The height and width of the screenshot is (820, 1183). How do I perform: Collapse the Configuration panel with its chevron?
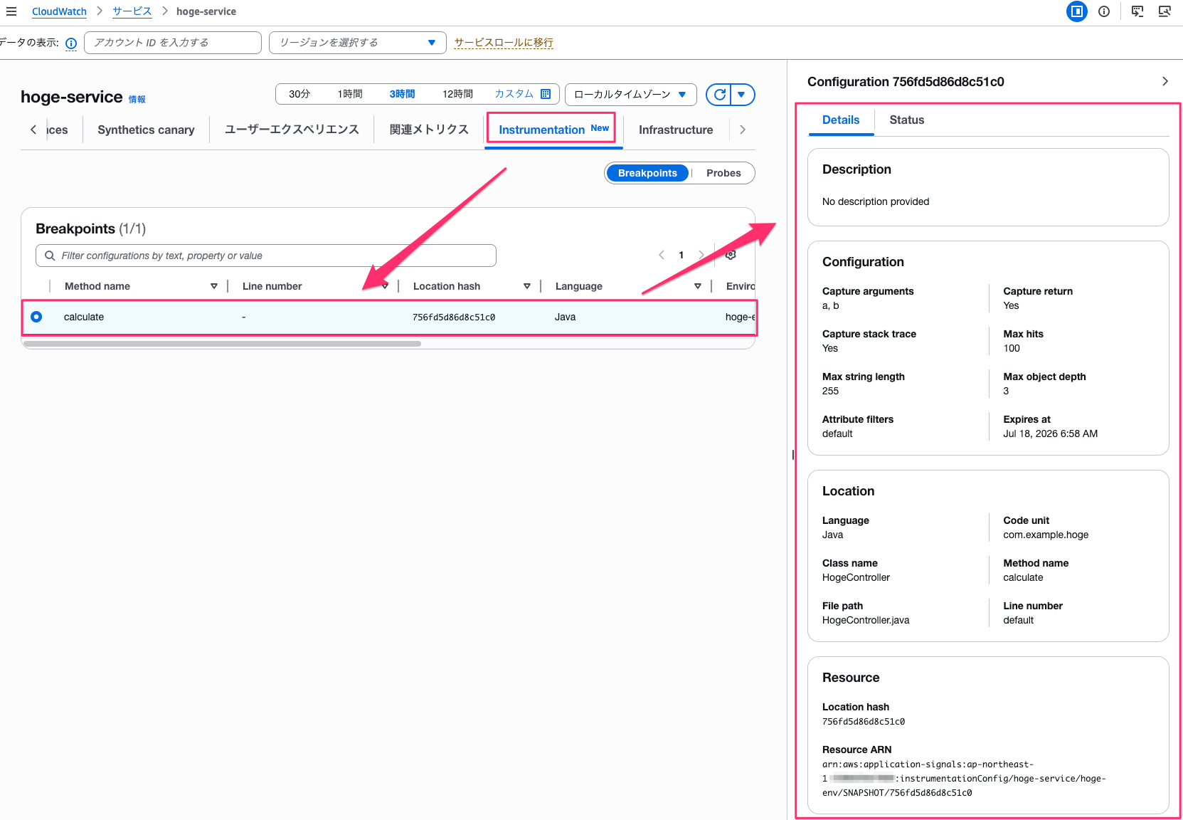click(1165, 81)
